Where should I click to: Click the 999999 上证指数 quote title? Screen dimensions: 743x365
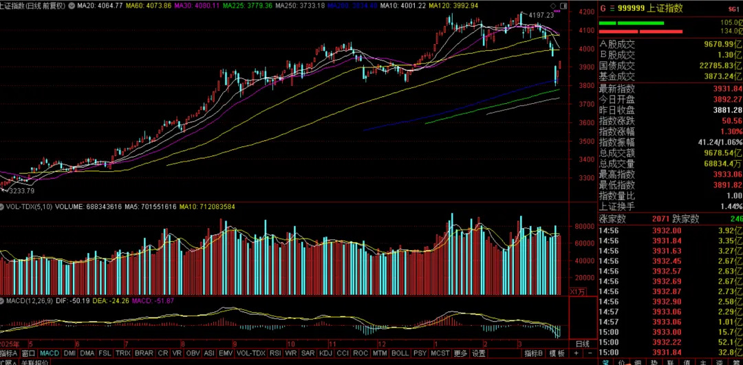(650, 8)
